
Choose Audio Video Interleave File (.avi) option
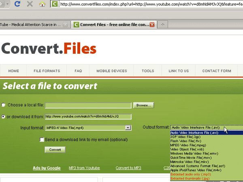[207, 133]
